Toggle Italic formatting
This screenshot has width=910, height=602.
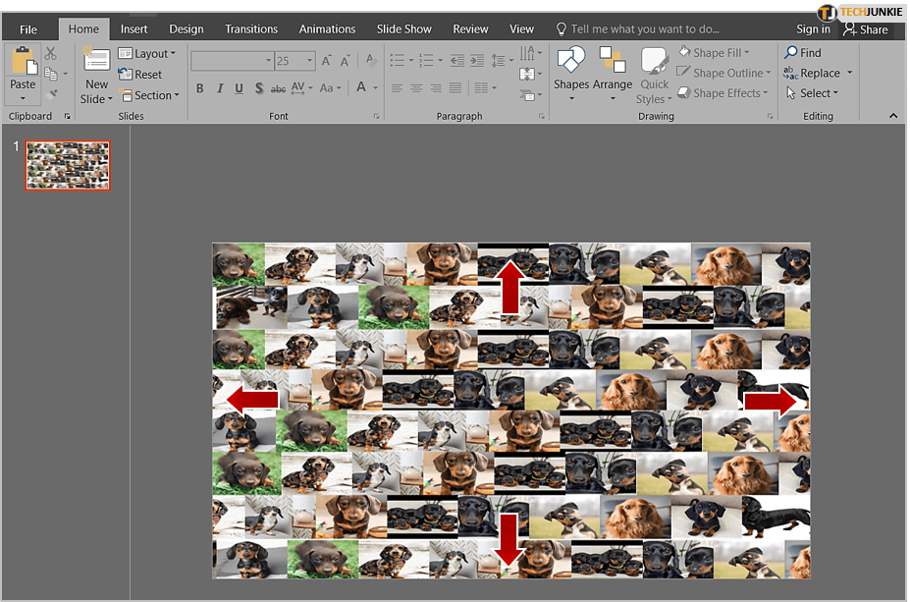[x=220, y=88]
